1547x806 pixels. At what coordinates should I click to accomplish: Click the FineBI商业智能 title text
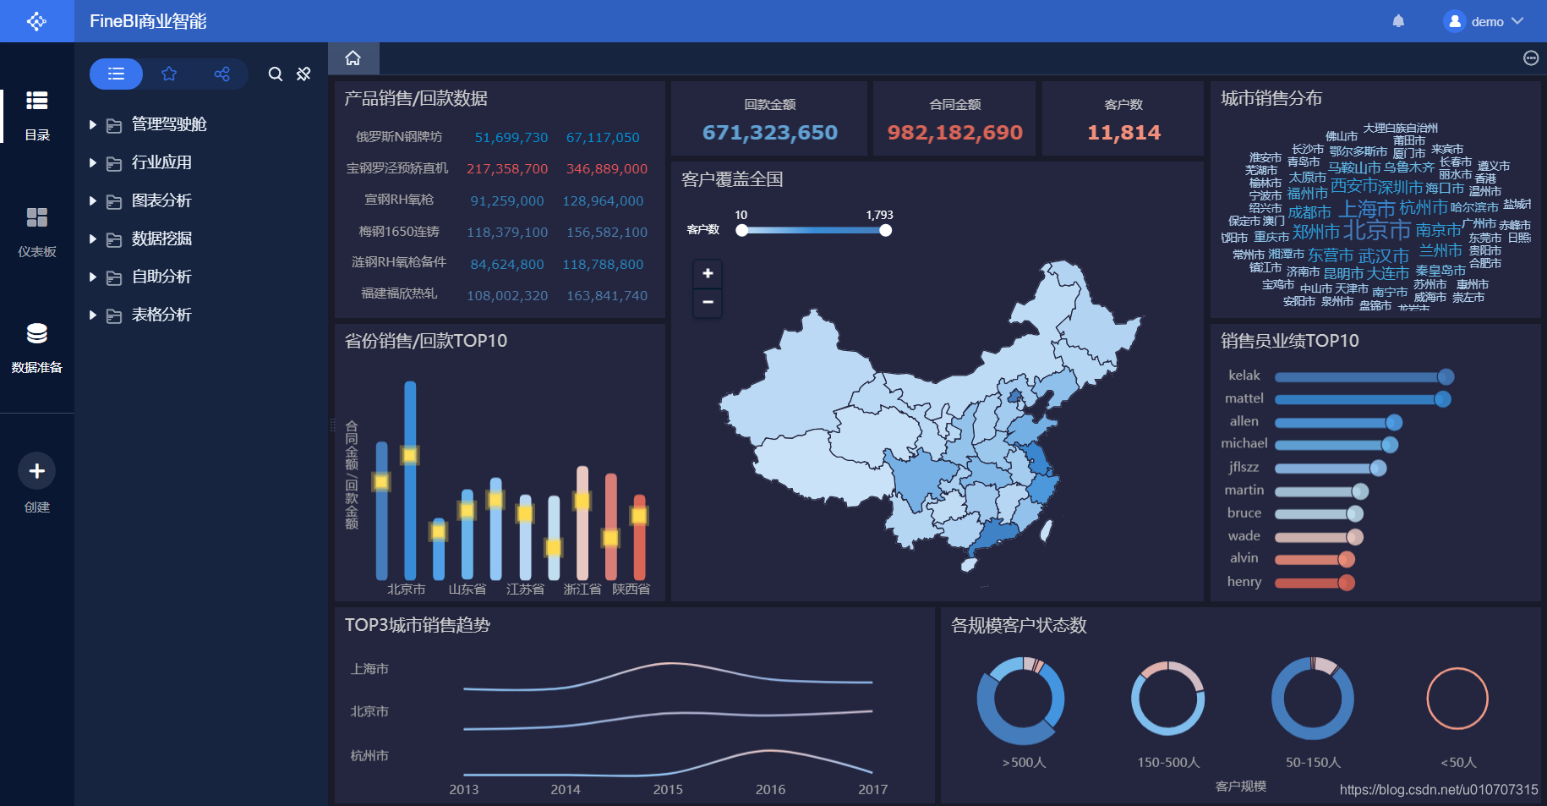click(148, 21)
